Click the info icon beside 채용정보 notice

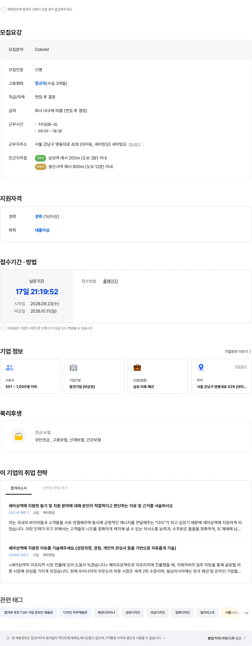click(x=3, y=9)
